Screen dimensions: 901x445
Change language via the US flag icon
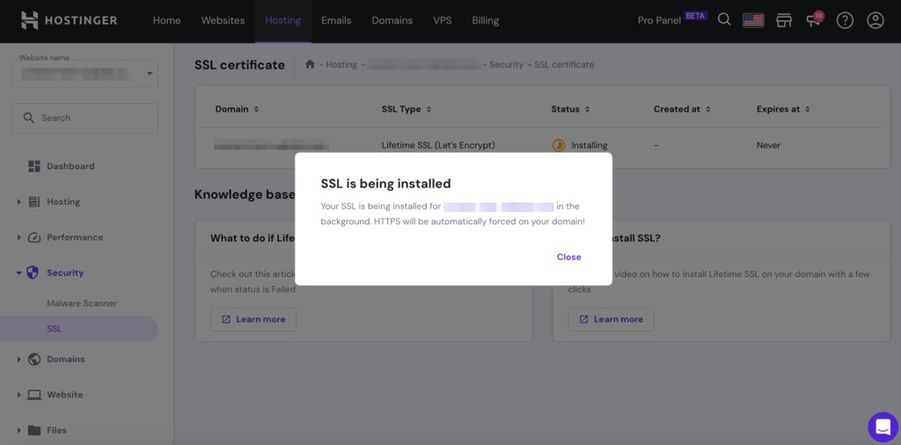point(753,21)
